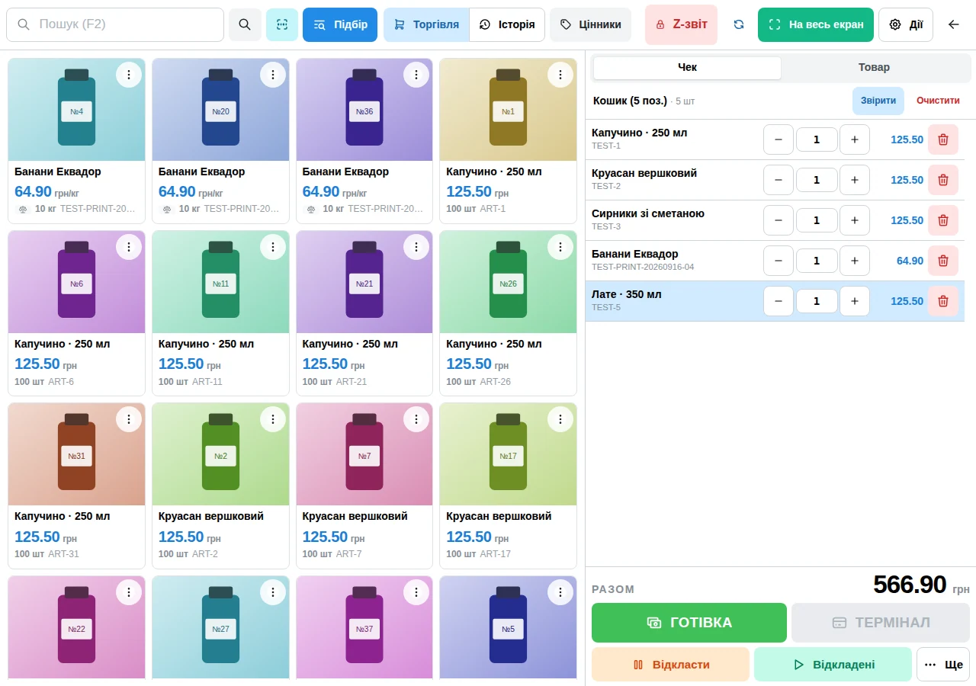
Task: Click the magnifier search button
Action: (245, 24)
